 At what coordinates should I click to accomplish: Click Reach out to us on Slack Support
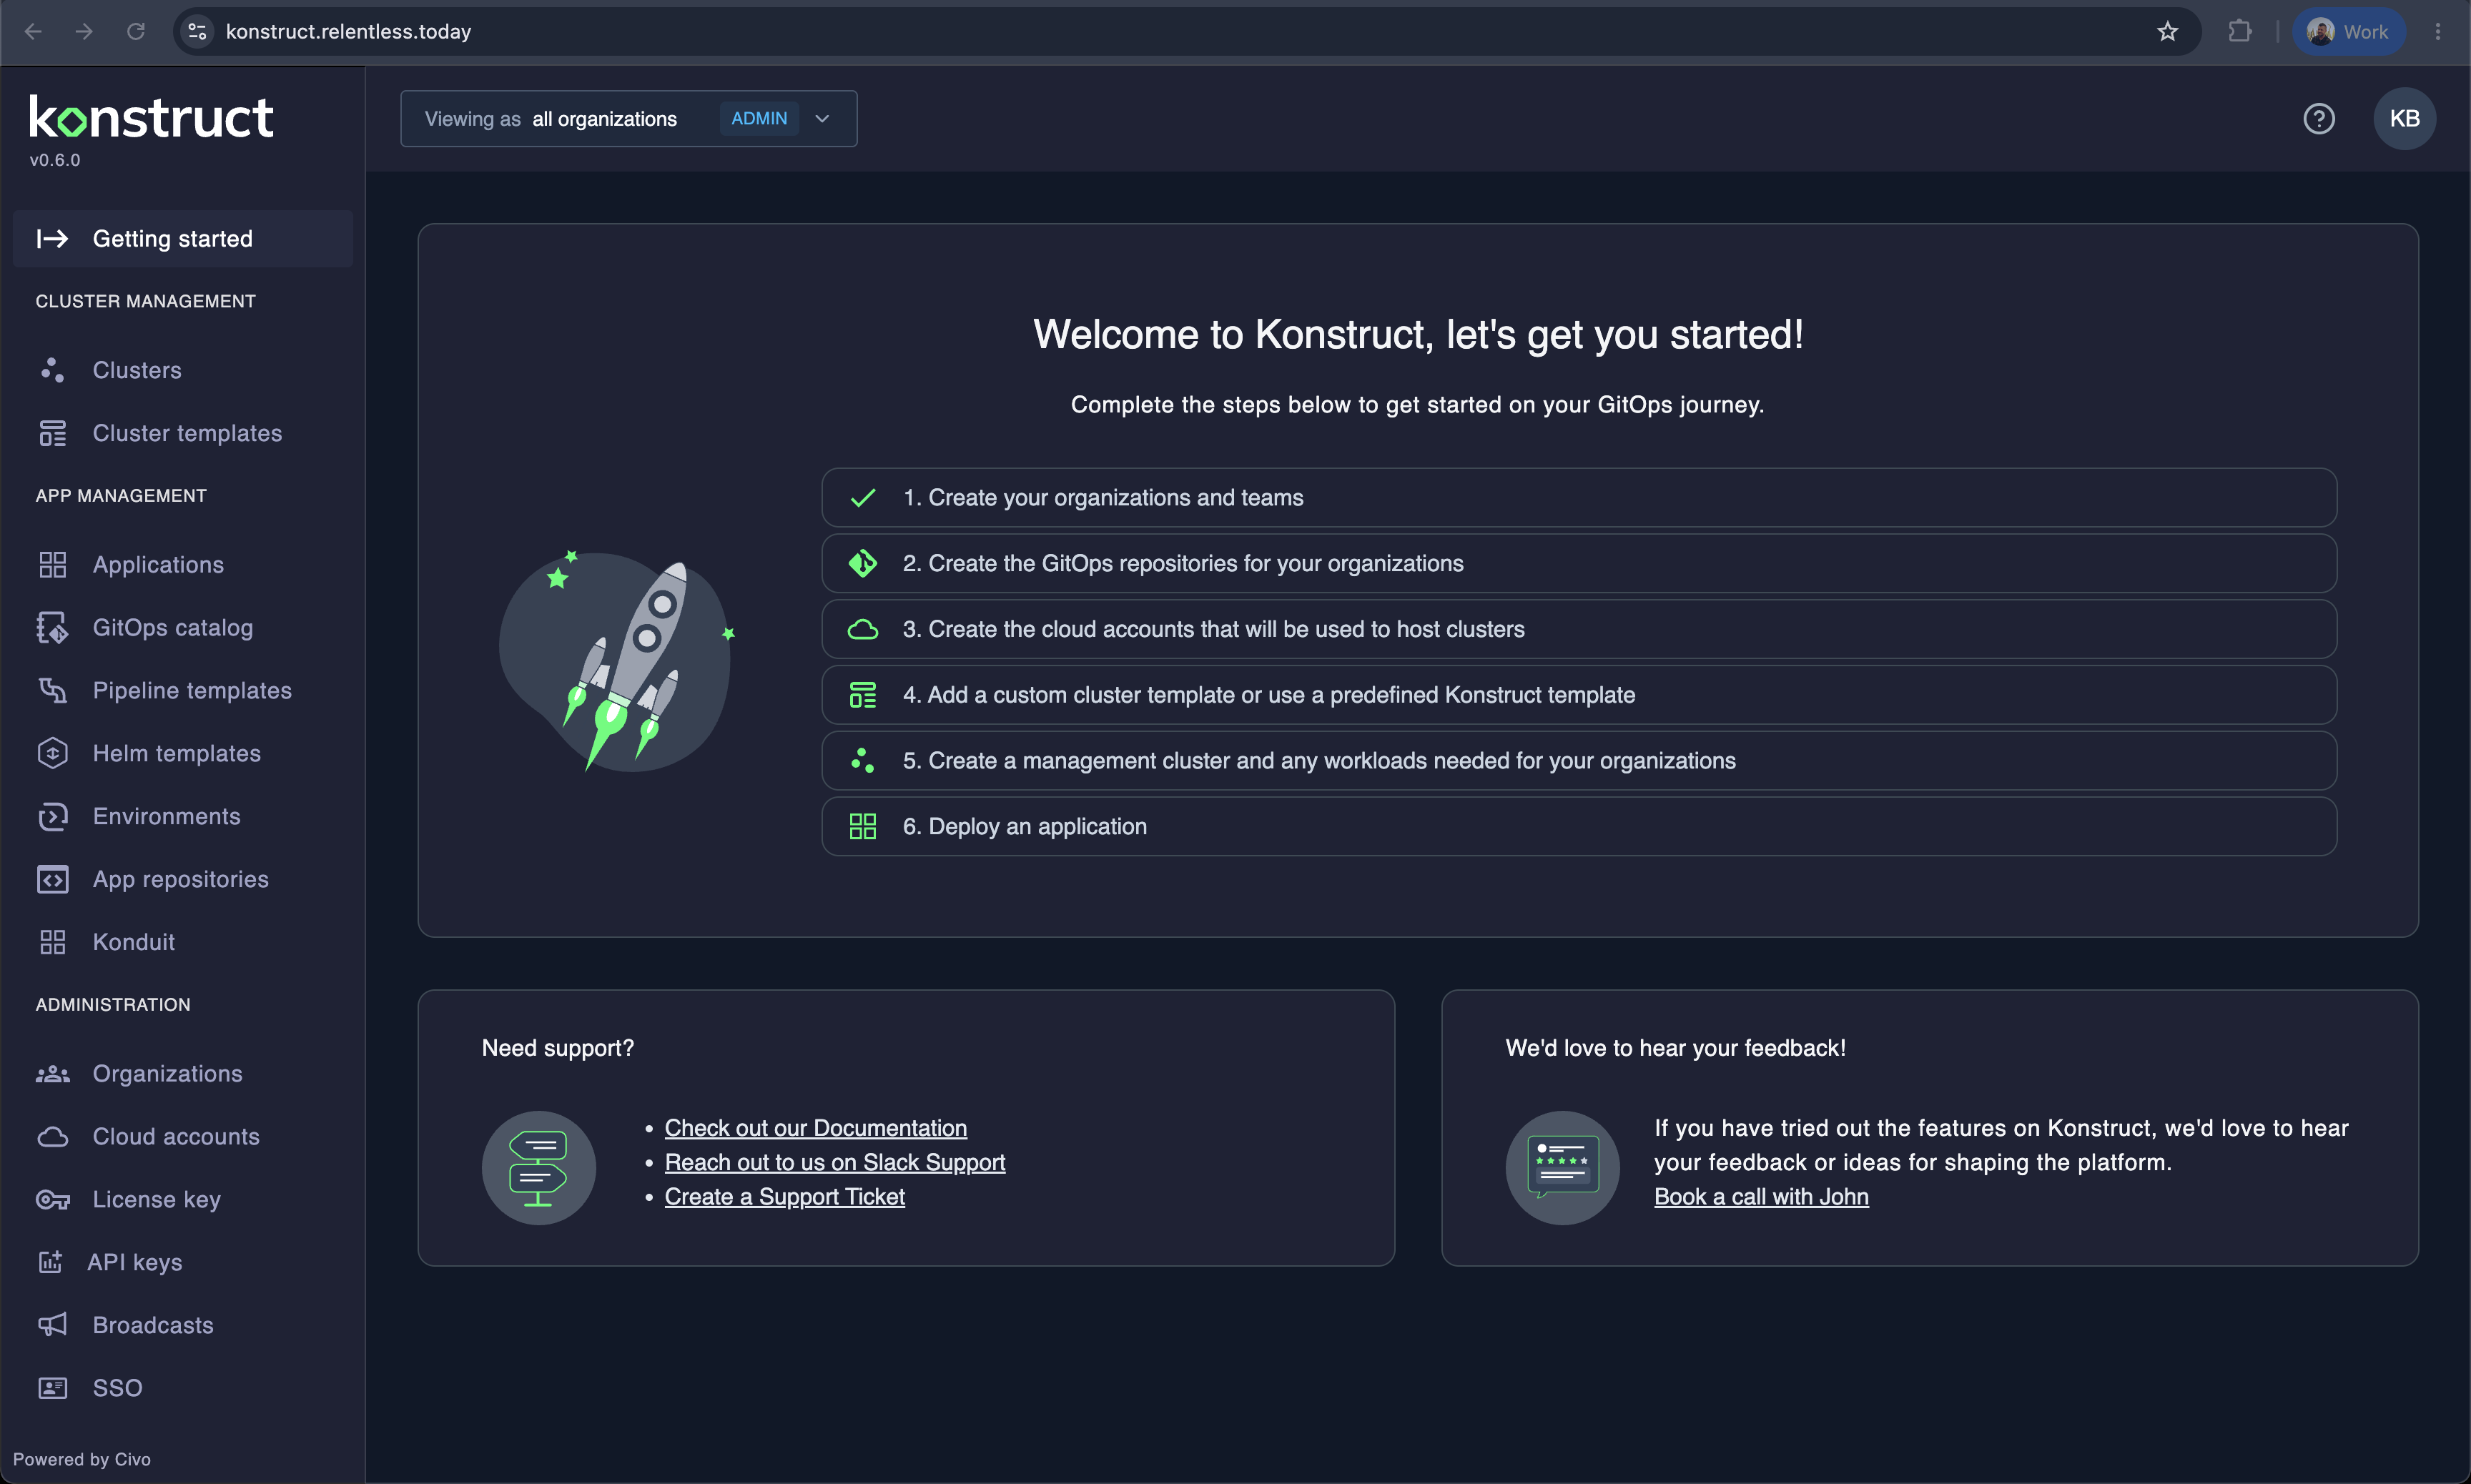click(x=835, y=1163)
